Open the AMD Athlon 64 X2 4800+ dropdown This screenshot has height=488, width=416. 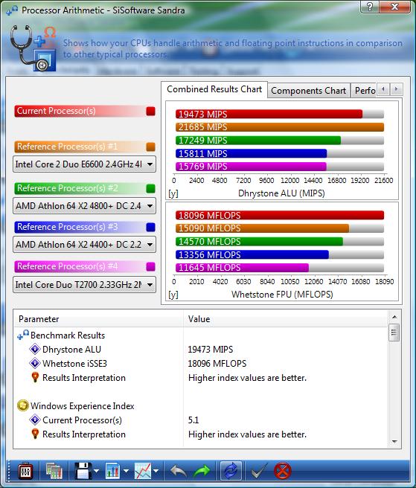coord(84,206)
